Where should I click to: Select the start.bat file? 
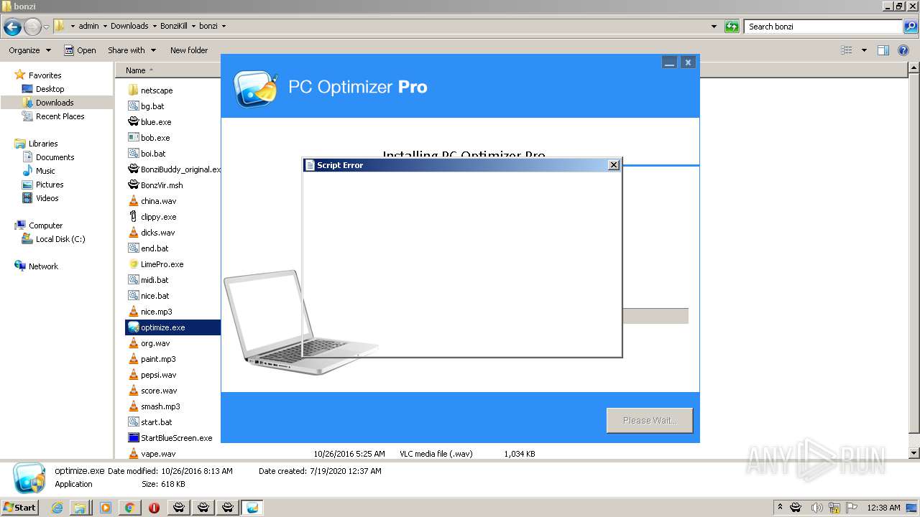point(150,422)
